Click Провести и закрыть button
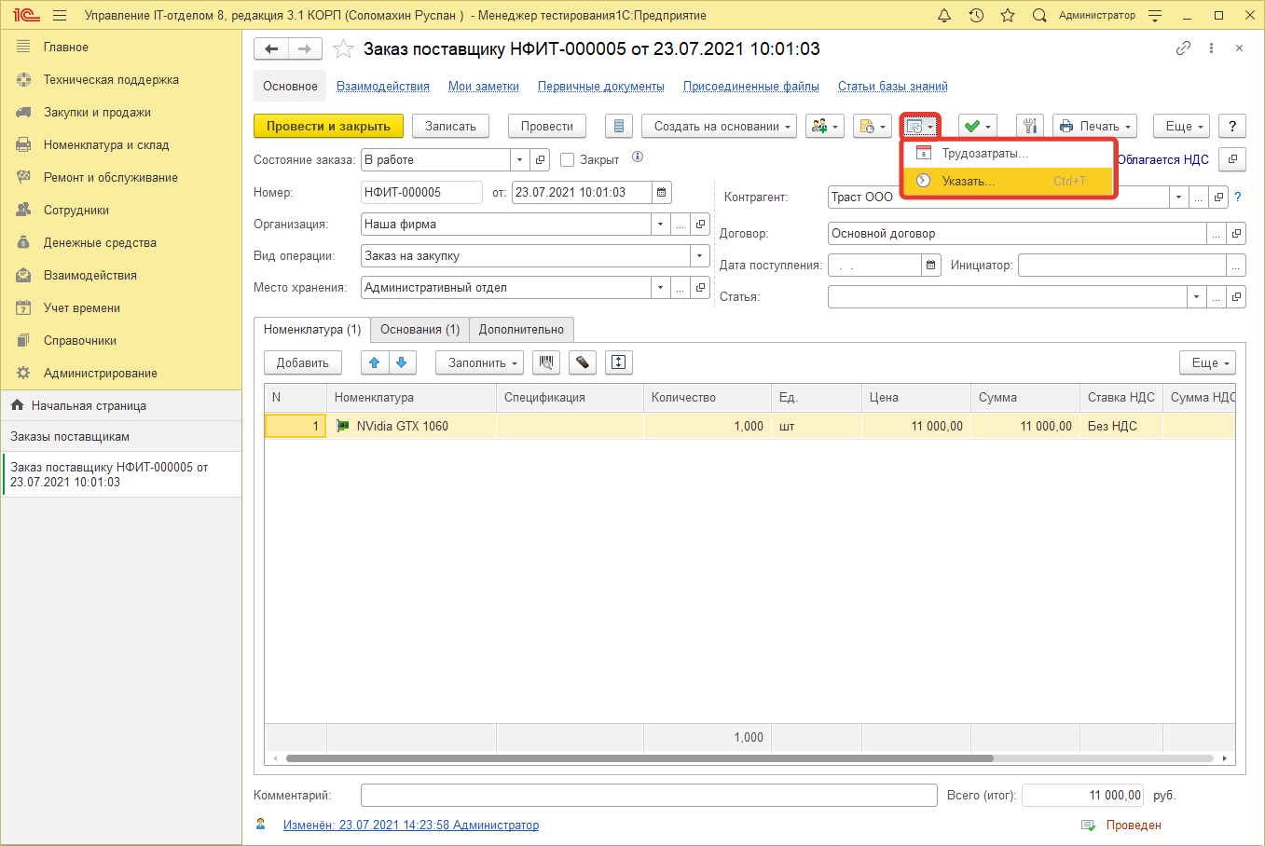Screen dimensions: 1265x846 point(328,127)
